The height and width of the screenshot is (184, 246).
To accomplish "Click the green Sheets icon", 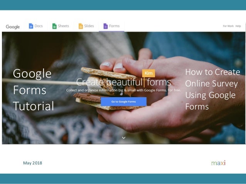I will click(x=54, y=26).
